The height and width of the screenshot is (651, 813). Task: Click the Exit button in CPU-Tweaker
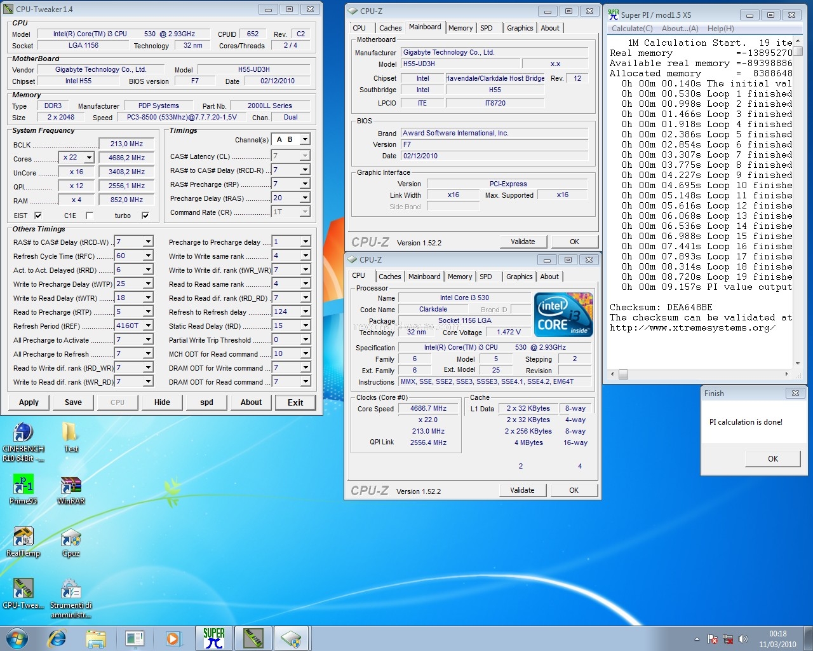295,402
